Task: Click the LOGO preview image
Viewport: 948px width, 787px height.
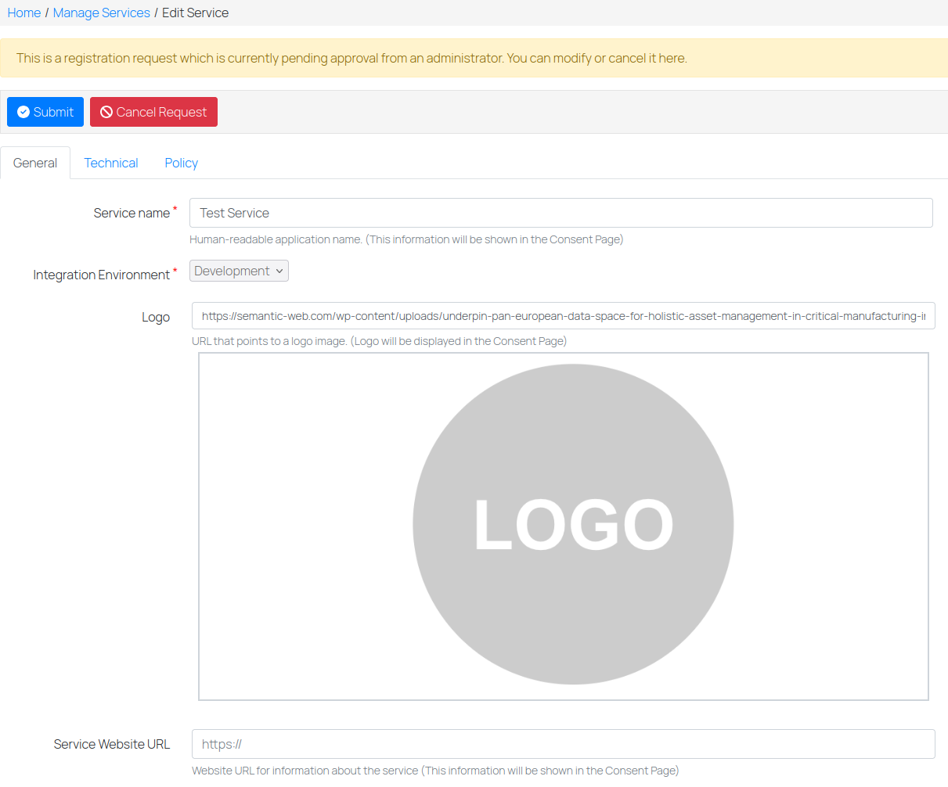Action: (564, 526)
